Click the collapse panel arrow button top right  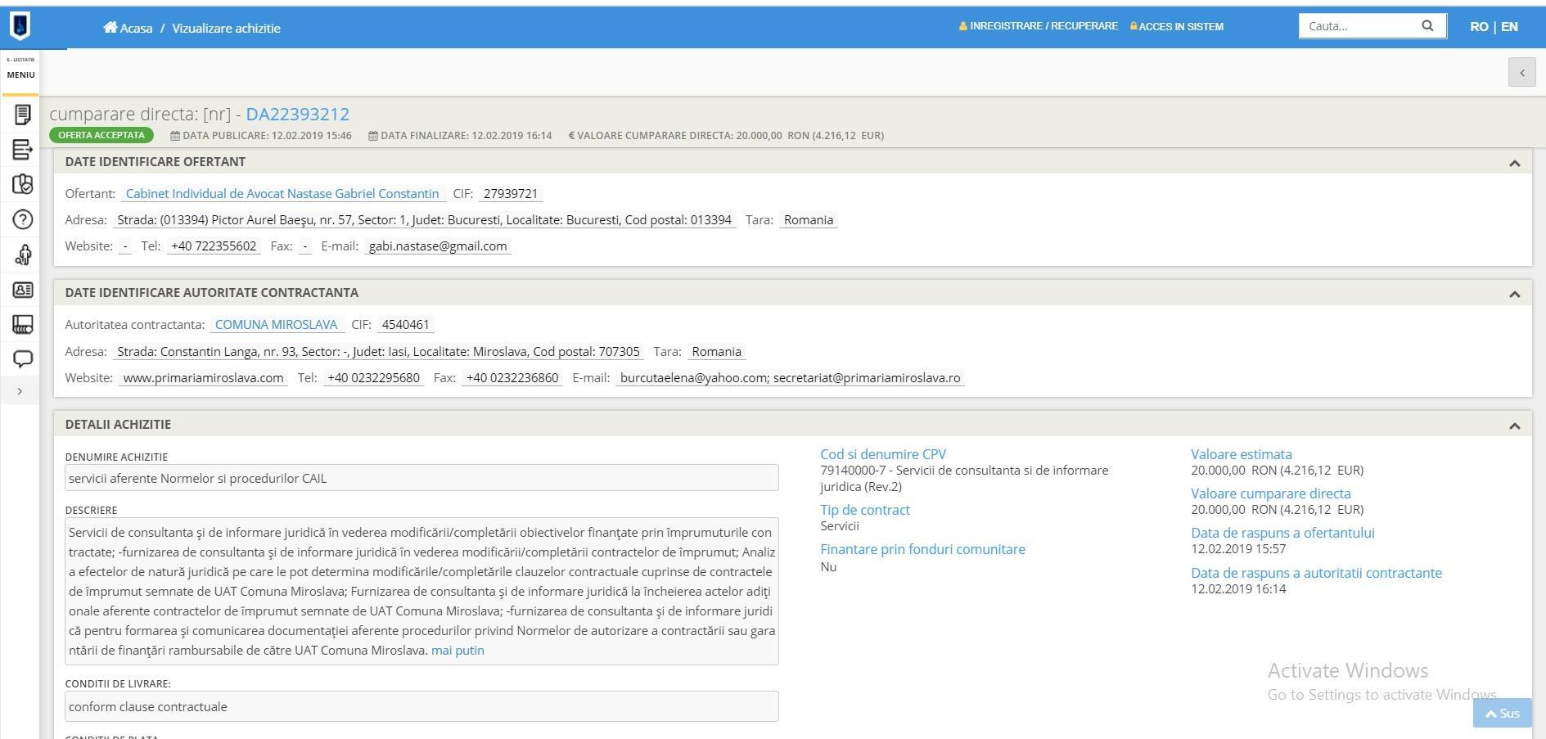pos(1521,73)
